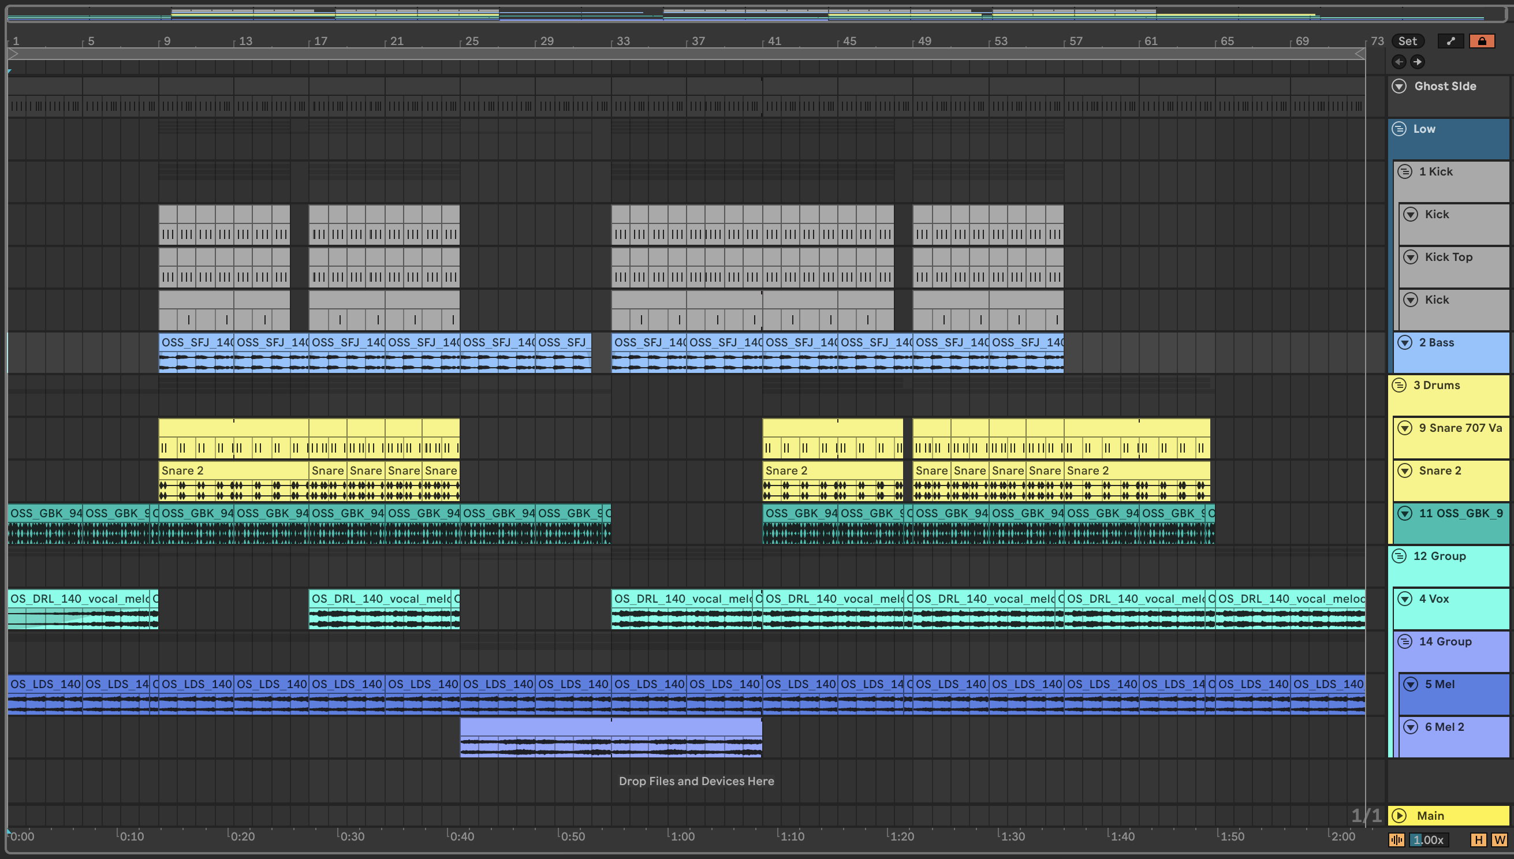Image resolution: width=1514 pixels, height=859 pixels.
Task: Unfold the 9 Snare 707 Va track
Action: pyautogui.click(x=1405, y=428)
